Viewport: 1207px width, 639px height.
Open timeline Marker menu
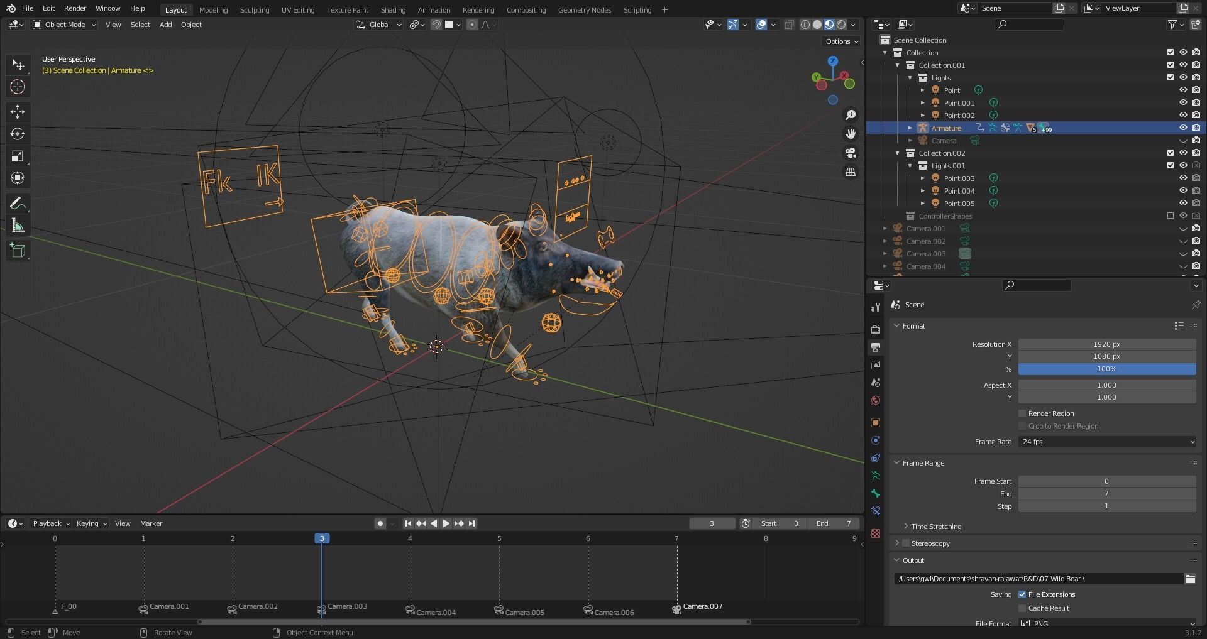pos(151,523)
